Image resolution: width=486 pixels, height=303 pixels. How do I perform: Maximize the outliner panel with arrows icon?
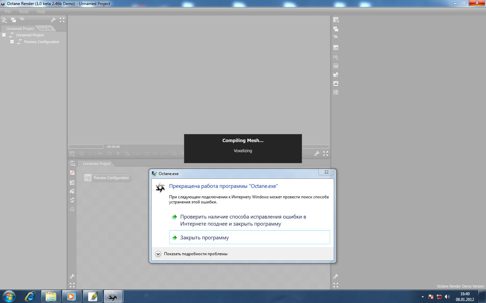pyautogui.click(x=62, y=20)
